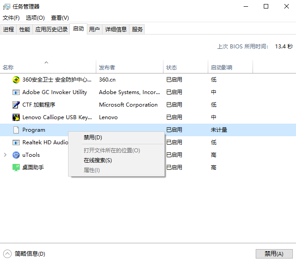Switch to the 进程 tab
Image resolution: width=296 pixels, height=263 pixels.
click(9, 29)
